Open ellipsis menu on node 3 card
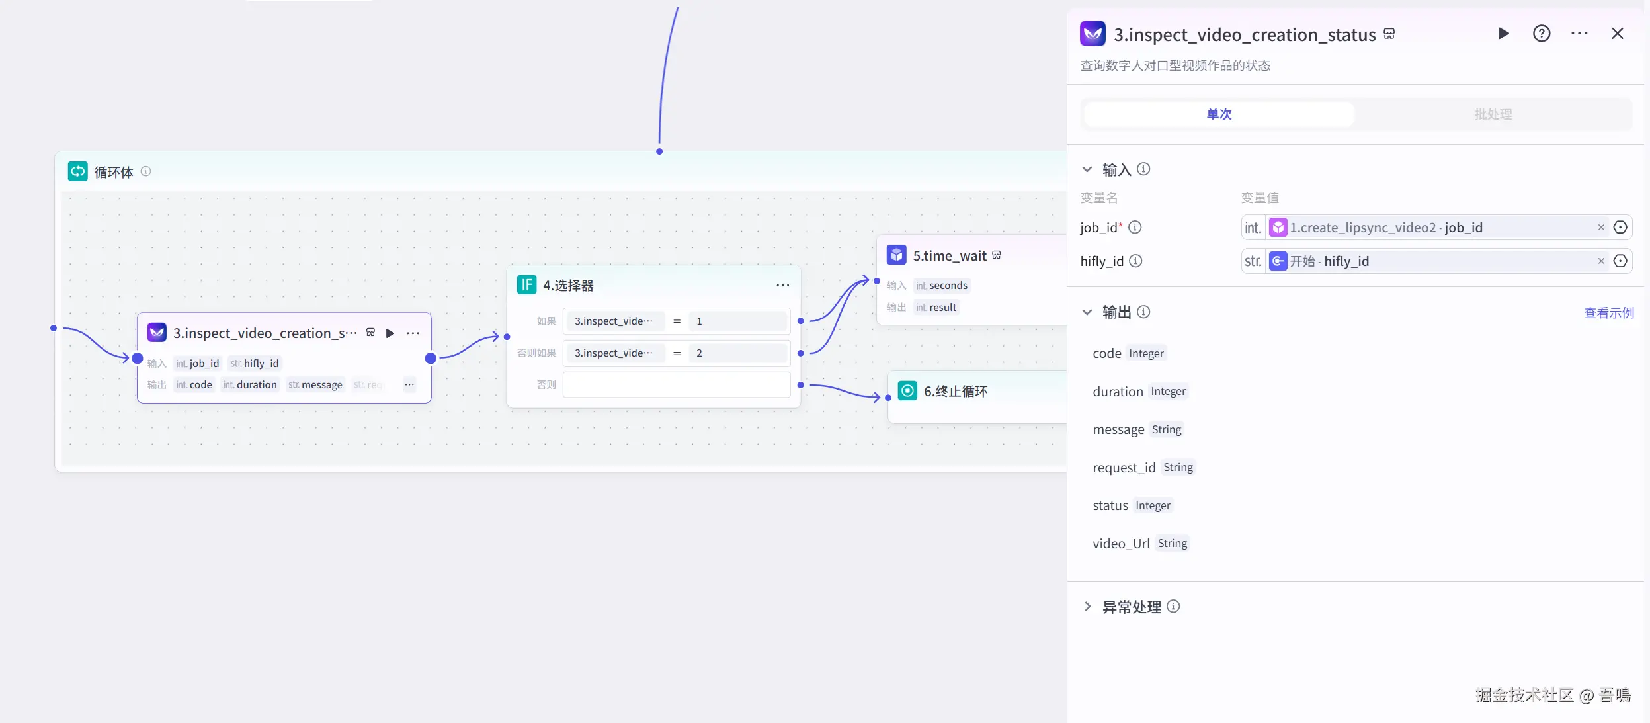The image size is (1650, 723). tap(413, 333)
